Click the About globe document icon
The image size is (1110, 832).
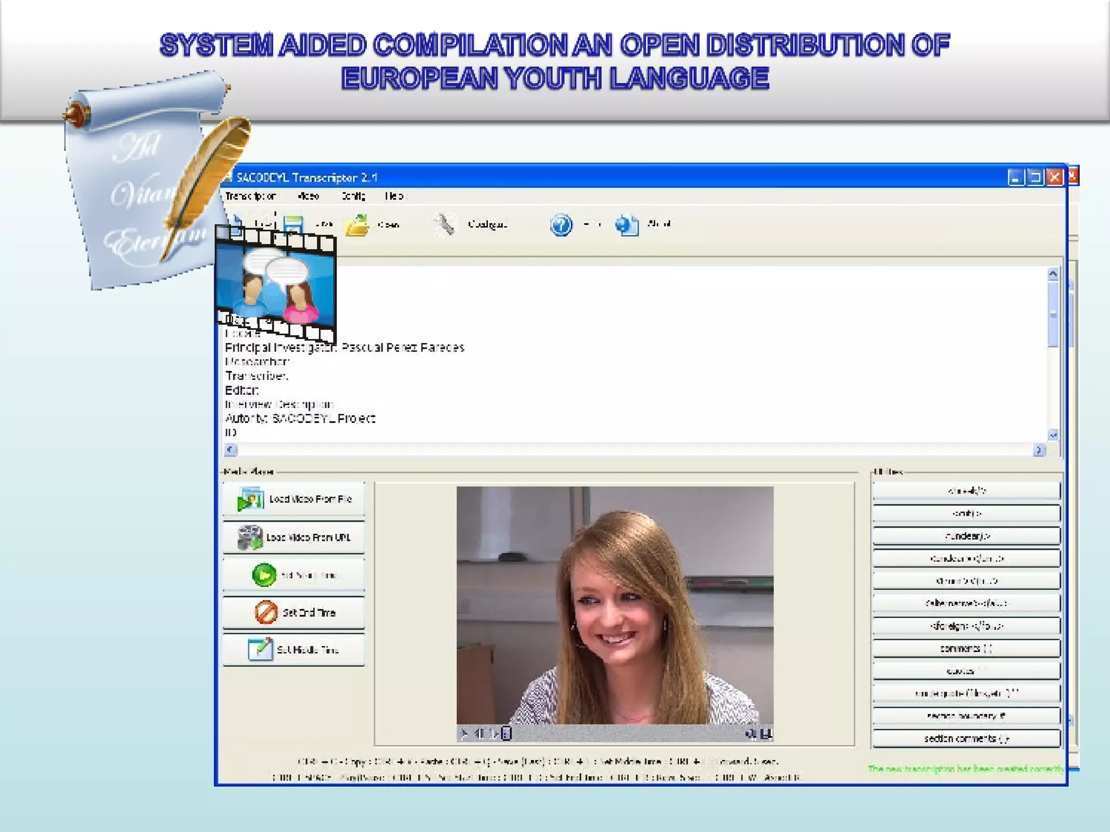[627, 224]
